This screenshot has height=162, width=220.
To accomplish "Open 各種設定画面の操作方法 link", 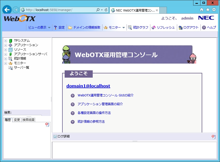I will pos(94,113).
